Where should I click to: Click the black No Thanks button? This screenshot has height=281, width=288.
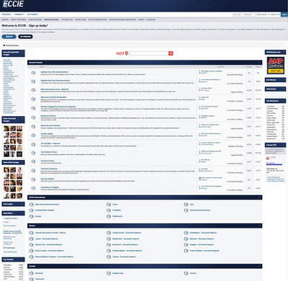(x=25, y=37)
